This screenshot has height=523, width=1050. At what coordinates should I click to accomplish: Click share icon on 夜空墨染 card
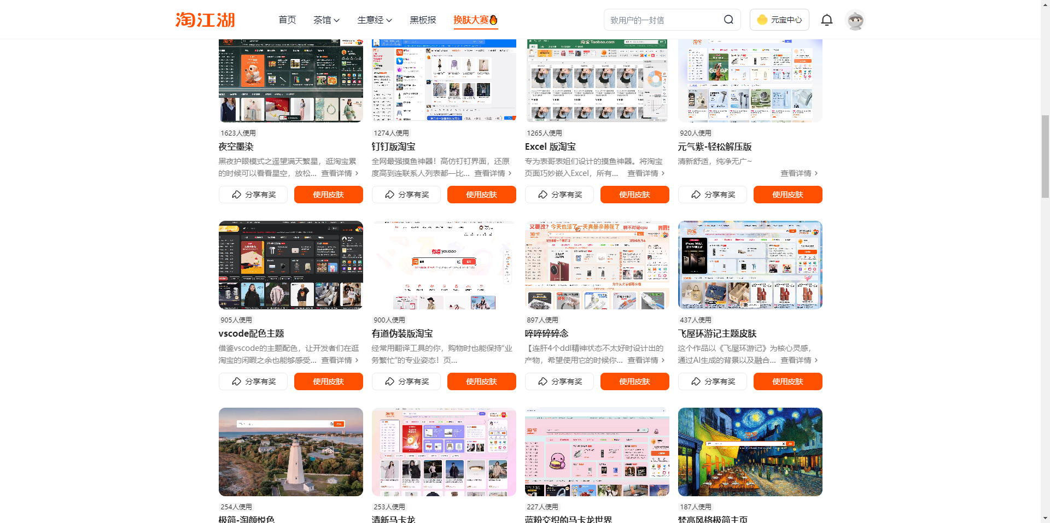coord(237,195)
